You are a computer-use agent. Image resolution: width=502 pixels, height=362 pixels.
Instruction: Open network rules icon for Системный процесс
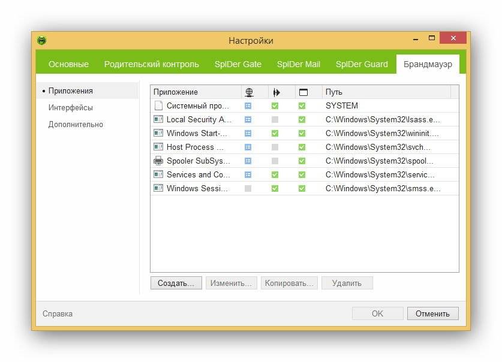248,106
